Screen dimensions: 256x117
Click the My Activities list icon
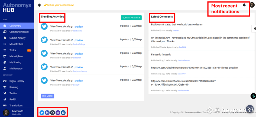(x=5, y=44)
